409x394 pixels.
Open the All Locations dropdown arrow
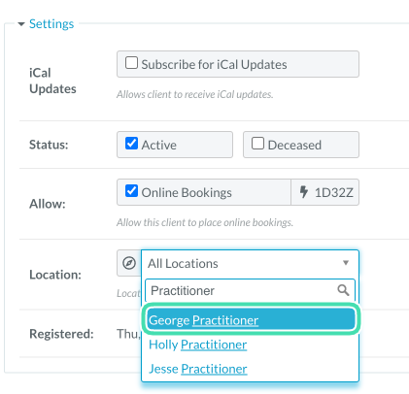[346, 263]
